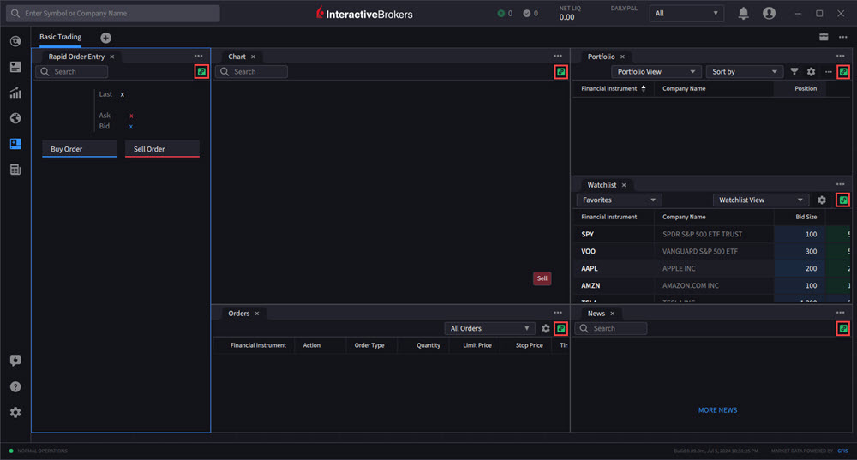The height and width of the screenshot is (460, 857).
Task: Open the feedback chat bubble sidebar icon
Action: [x=15, y=361]
